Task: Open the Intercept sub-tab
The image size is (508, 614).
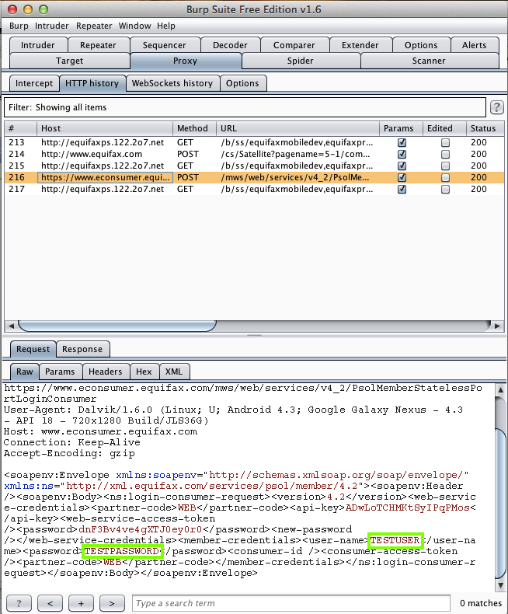Action: click(34, 83)
